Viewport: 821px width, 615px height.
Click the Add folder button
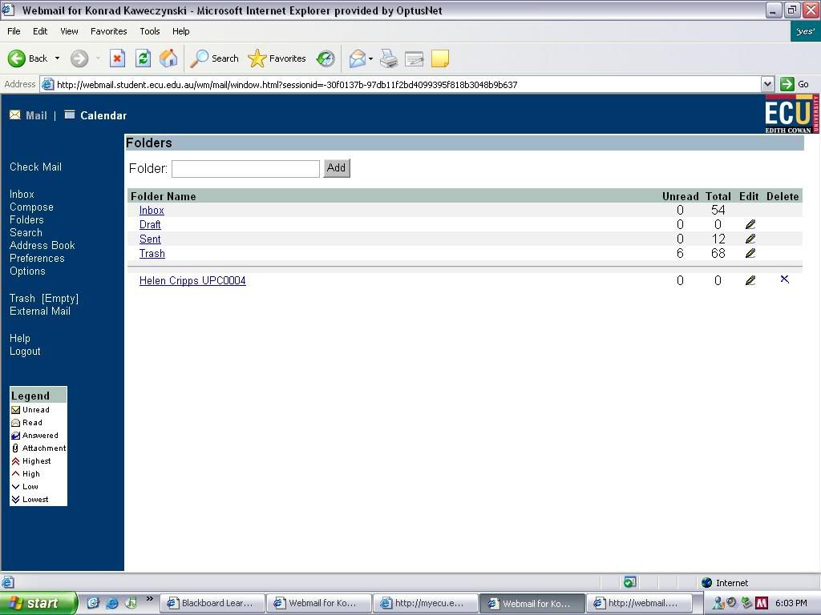(x=336, y=168)
